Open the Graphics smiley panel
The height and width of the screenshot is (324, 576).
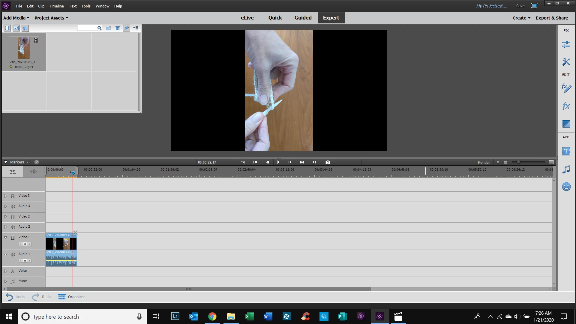[566, 187]
